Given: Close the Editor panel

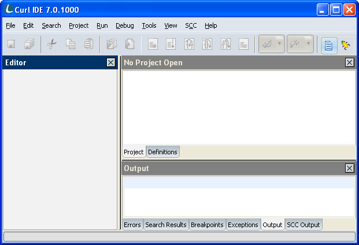Looking at the screenshot, I should (111, 62).
